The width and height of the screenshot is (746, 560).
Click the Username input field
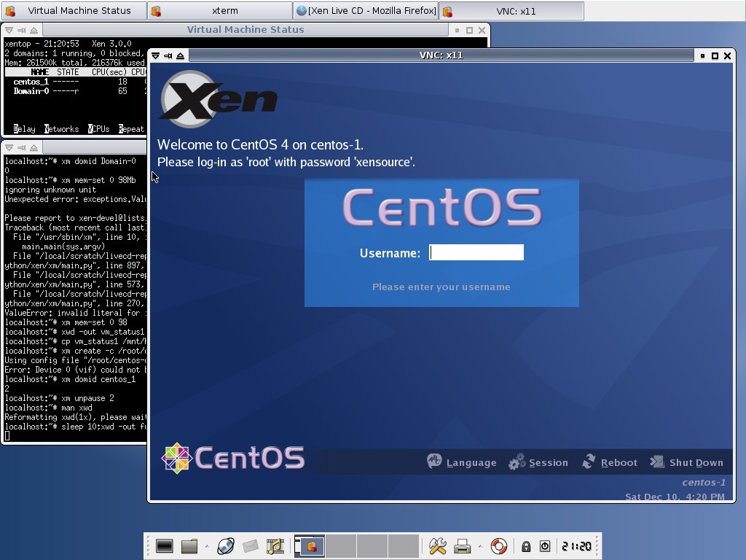(x=476, y=252)
